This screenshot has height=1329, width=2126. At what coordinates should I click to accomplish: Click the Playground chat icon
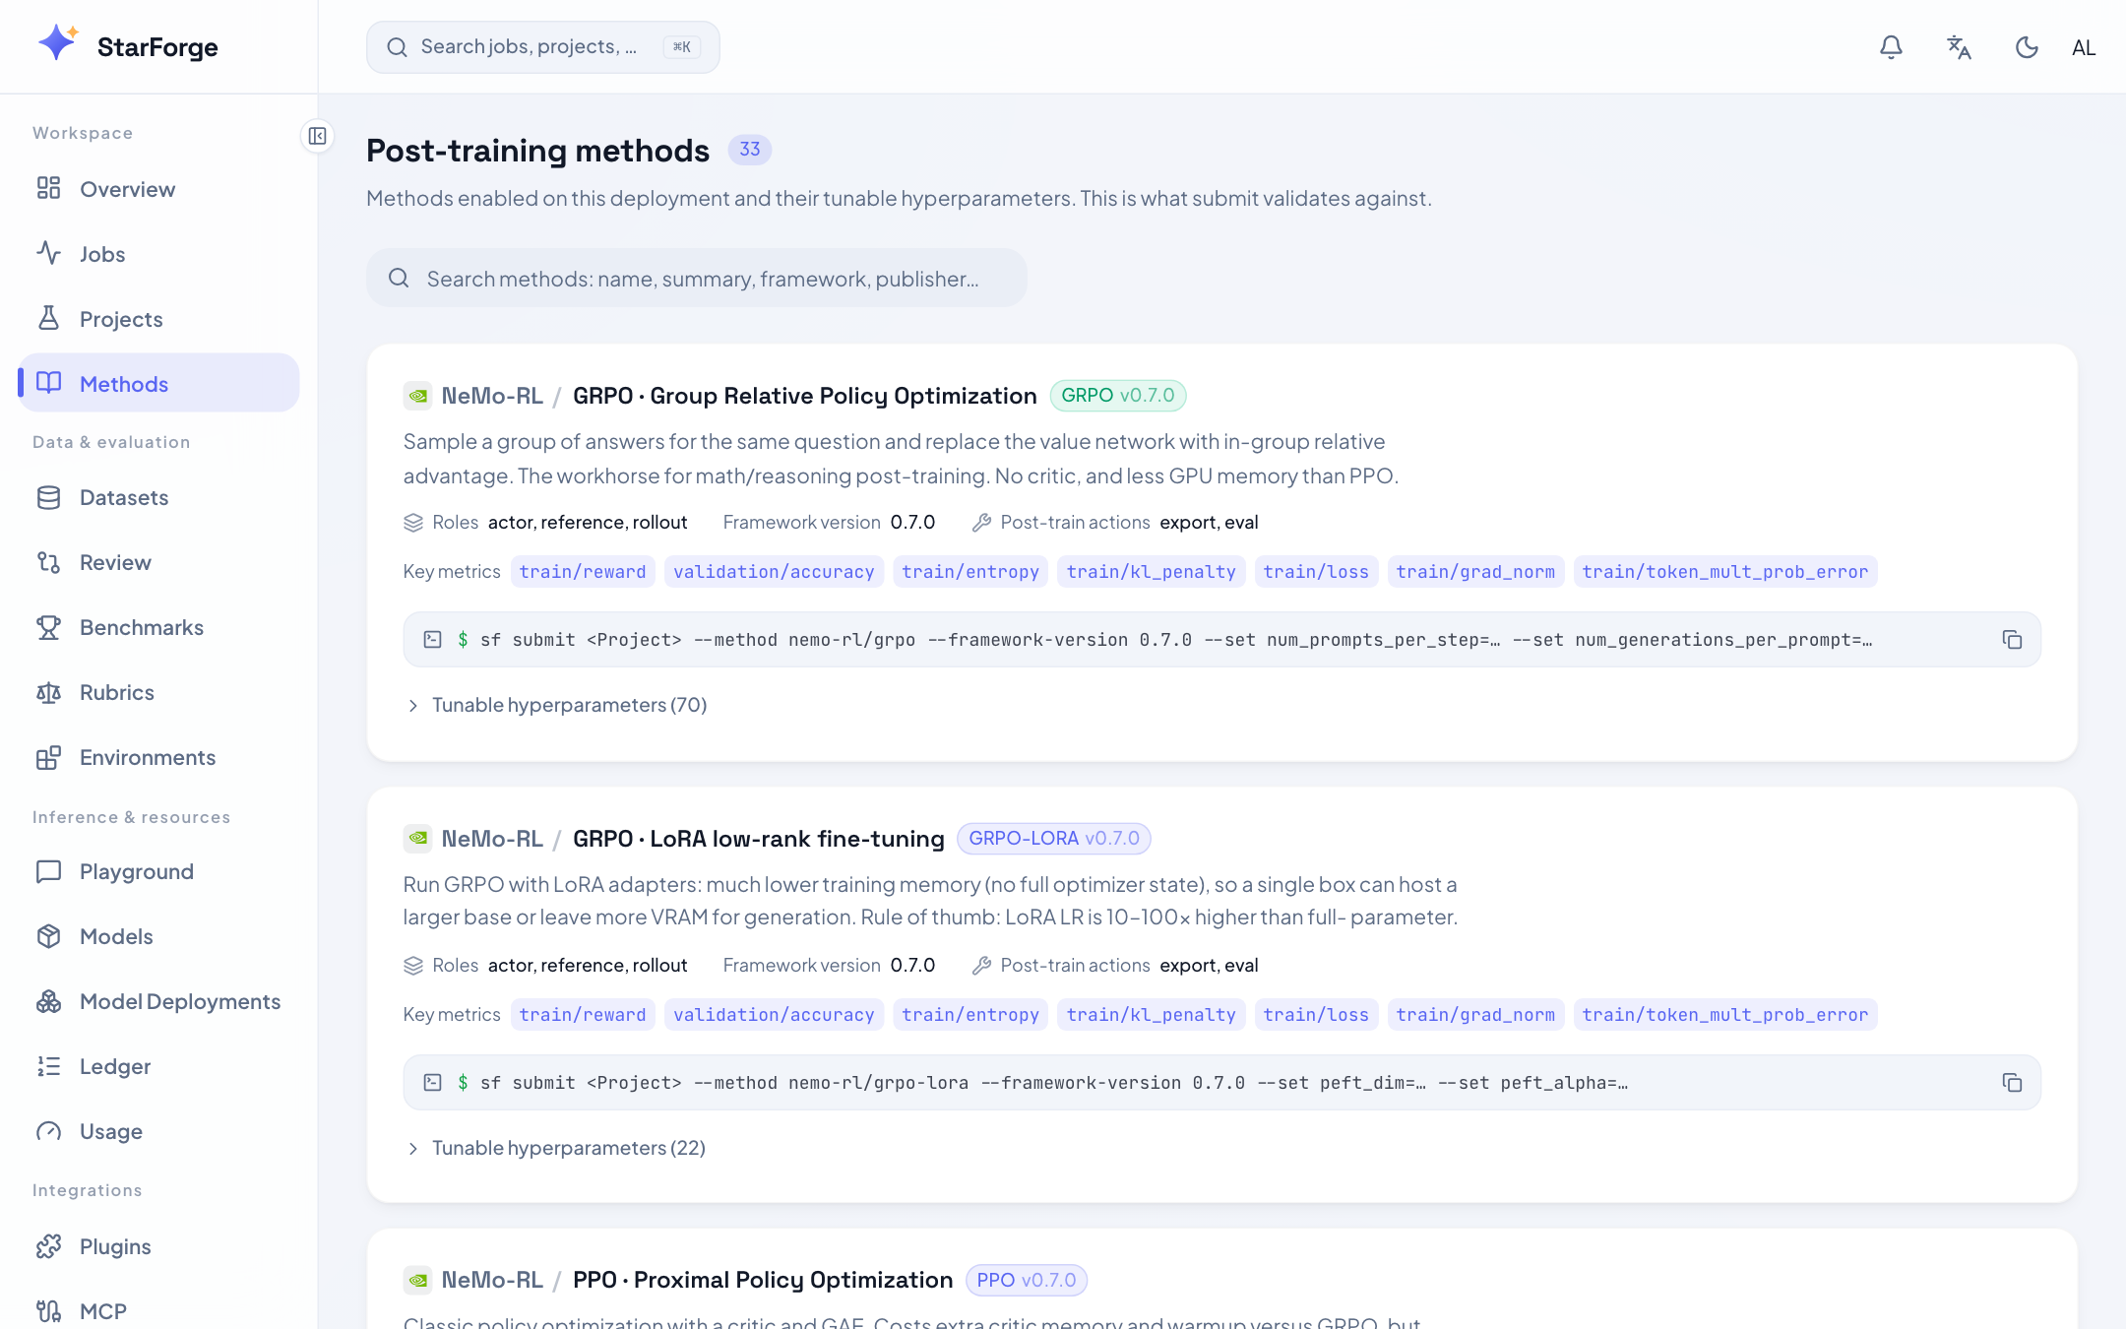[48, 871]
